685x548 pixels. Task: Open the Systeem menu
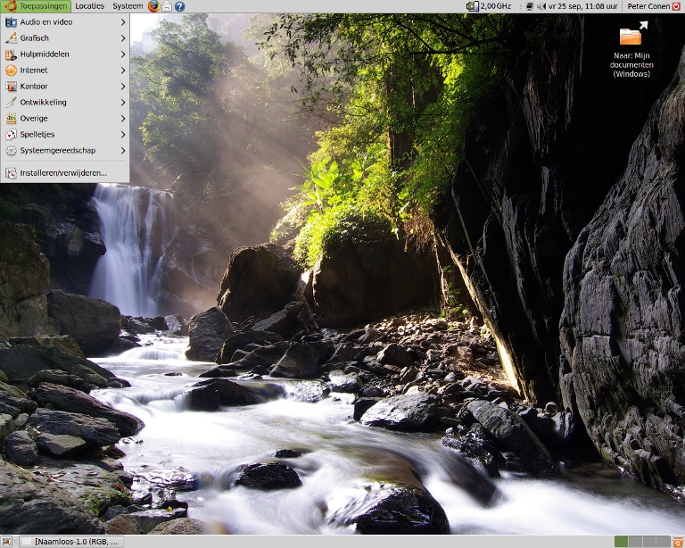click(128, 6)
